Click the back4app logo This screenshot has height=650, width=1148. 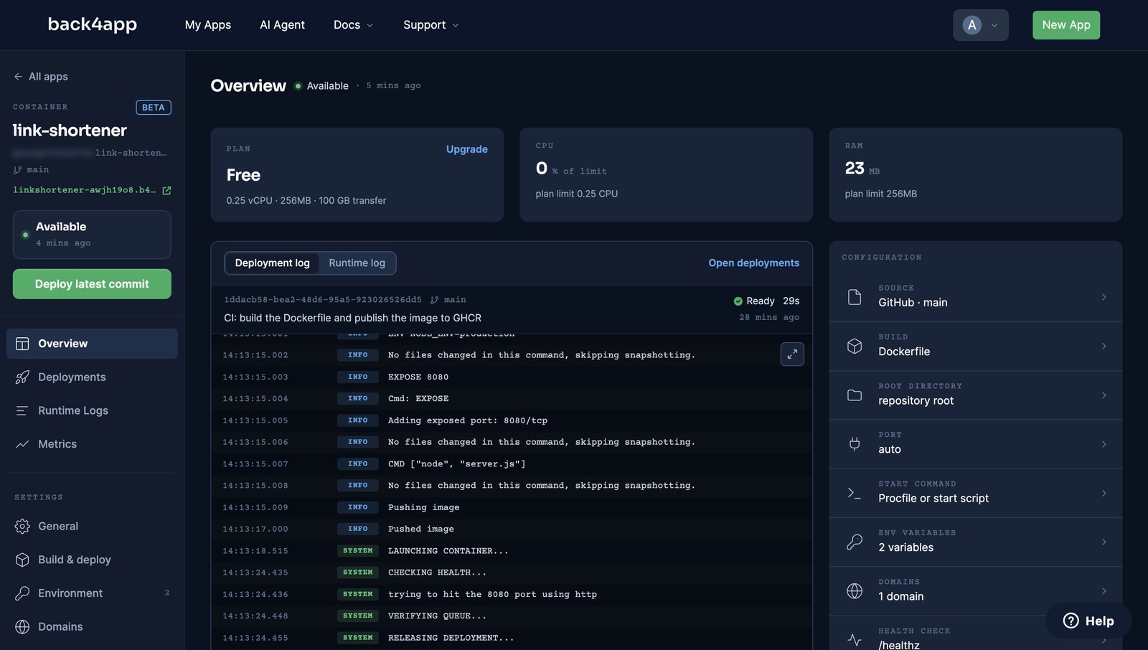(x=93, y=24)
